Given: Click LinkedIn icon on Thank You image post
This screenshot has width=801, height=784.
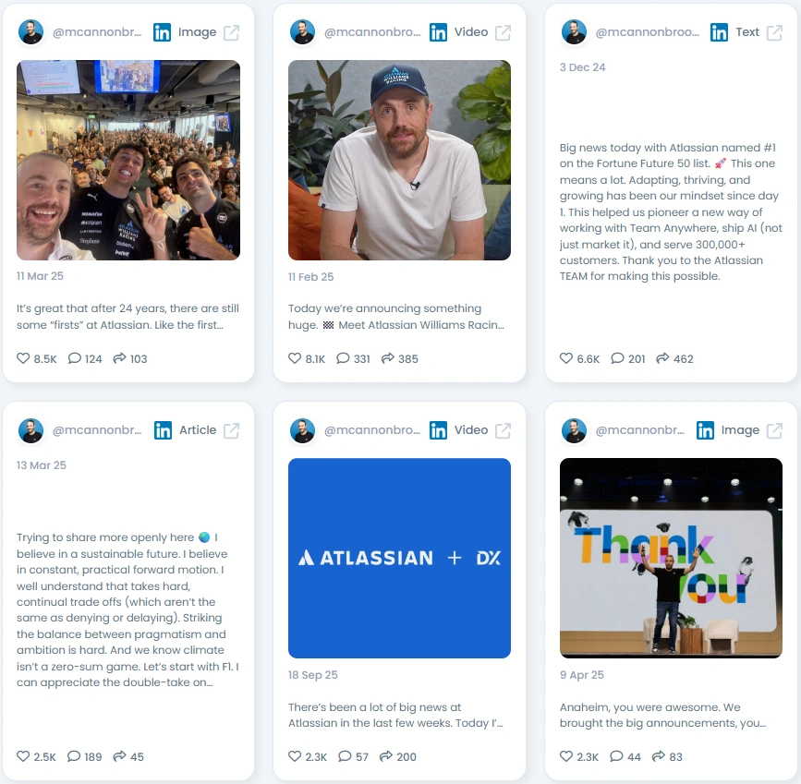Looking at the screenshot, I should (705, 430).
